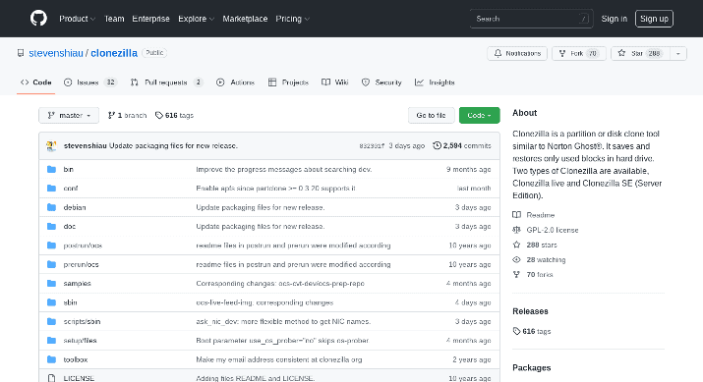Open the Team menu item

tap(114, 19)
